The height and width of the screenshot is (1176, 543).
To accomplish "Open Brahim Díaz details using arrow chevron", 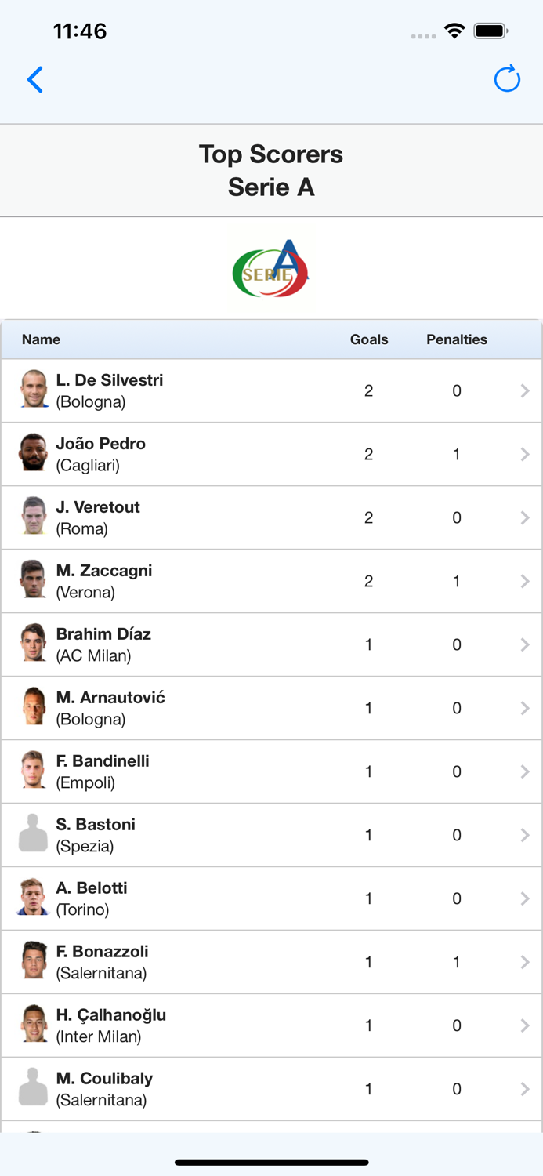I will pyautogui.click(x=525, y=644).
